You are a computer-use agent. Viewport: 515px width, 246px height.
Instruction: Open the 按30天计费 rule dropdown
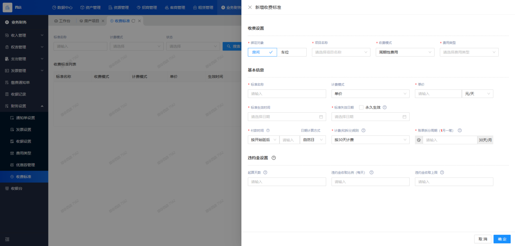click(370, 140)
